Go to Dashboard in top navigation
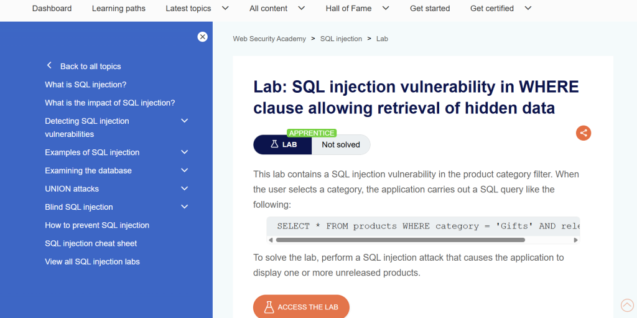Image resolution: width=637 pixels, height=318 pixels. tap(52, 8)
